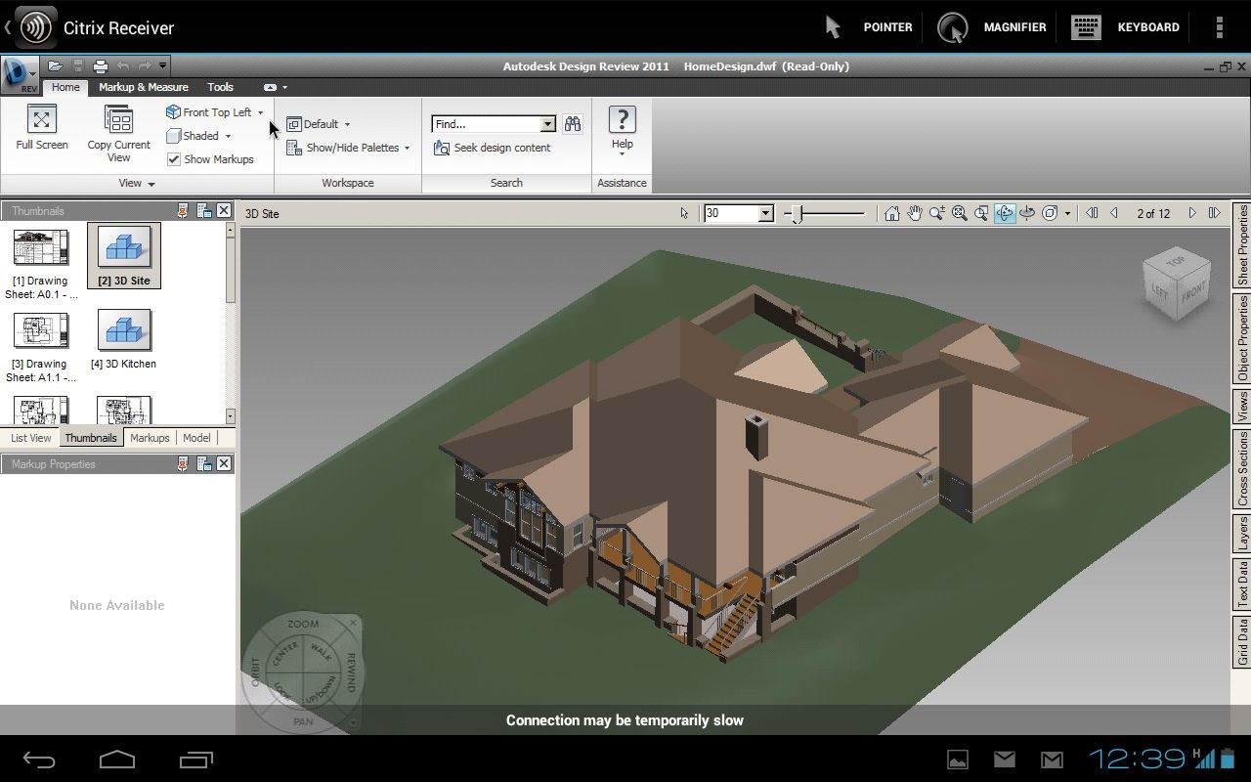The image size is (1251, 782).
Task: Open the SteeringWheels dropdown arrow
Action: pyautogui.click(x=1067, y=213)
